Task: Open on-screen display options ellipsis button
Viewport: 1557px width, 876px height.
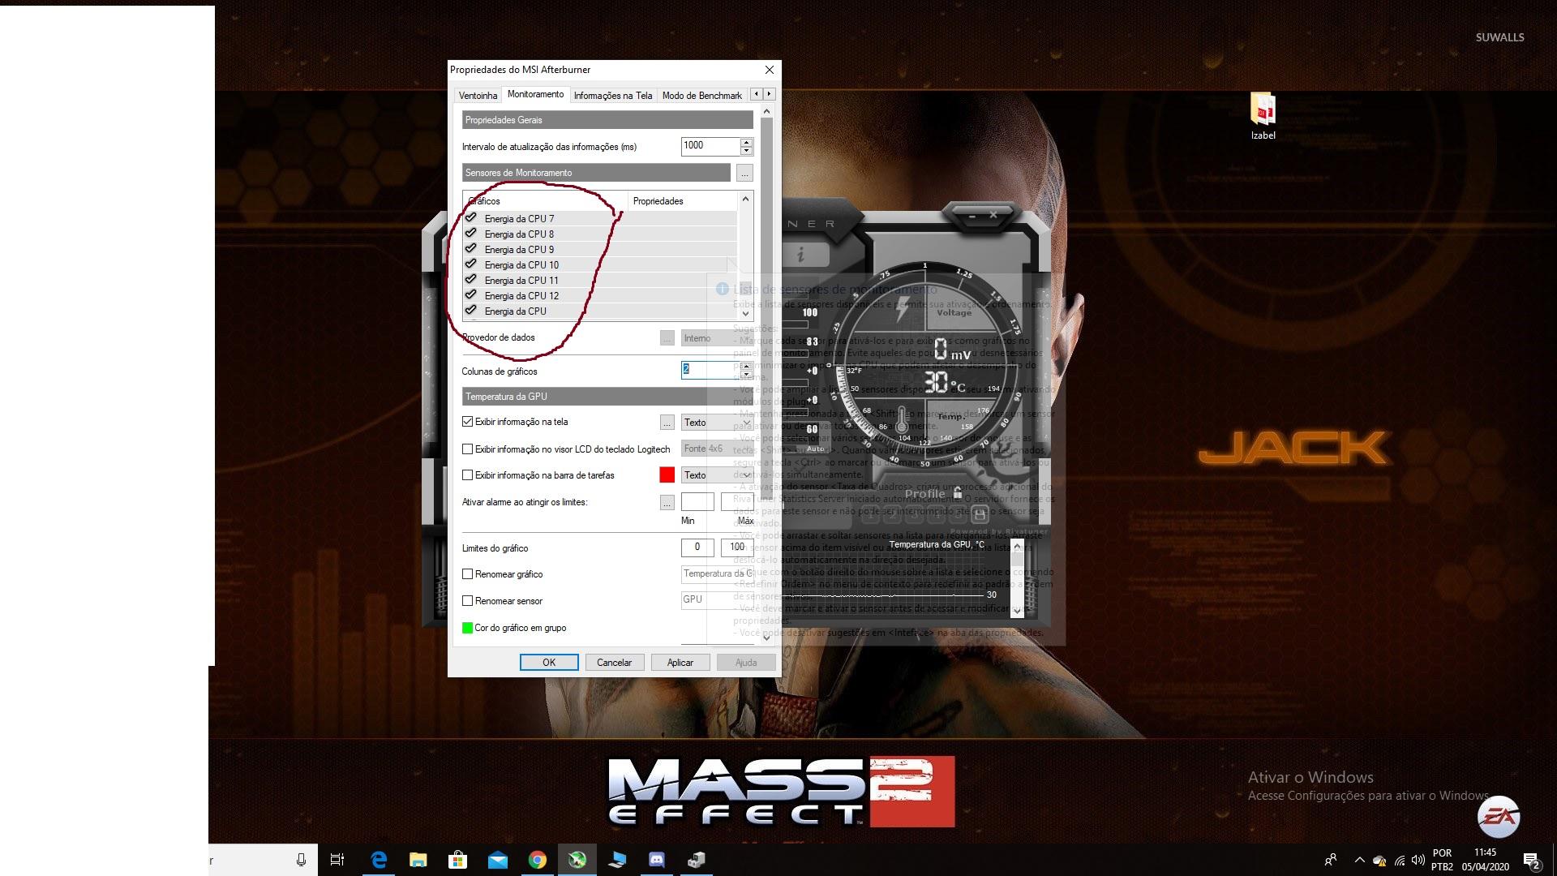Action: click(x=667, y=423)
